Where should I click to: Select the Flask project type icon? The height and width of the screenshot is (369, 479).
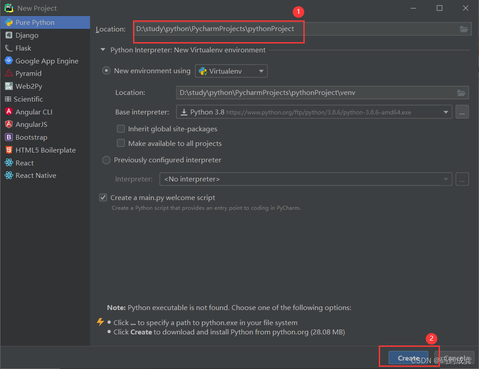click(x=10, y=48)
